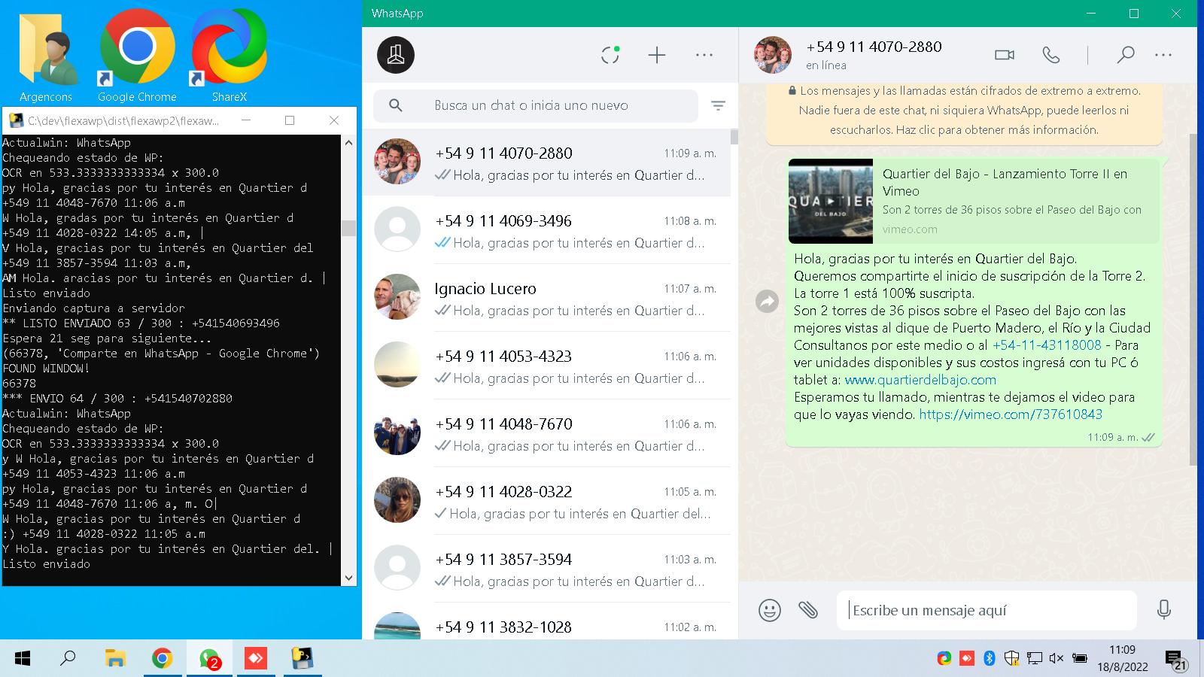The height and width of the screenshot is (677, 1204).
Task: Search within the conversation using magnifier icon
Action: (1125, 55)
